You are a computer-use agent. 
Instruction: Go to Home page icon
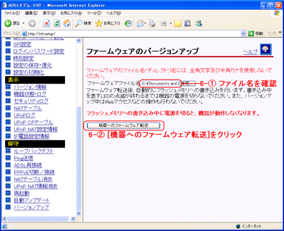click(x=67, y=23)
